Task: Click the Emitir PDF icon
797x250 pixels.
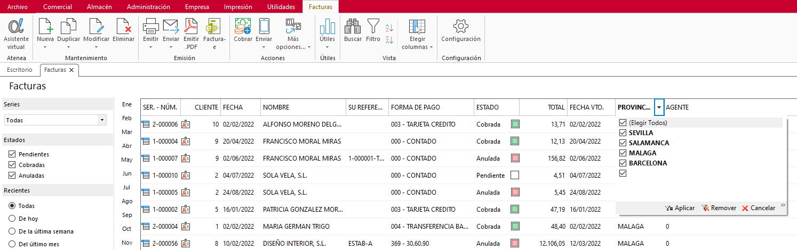Action: tap(191, 27)
